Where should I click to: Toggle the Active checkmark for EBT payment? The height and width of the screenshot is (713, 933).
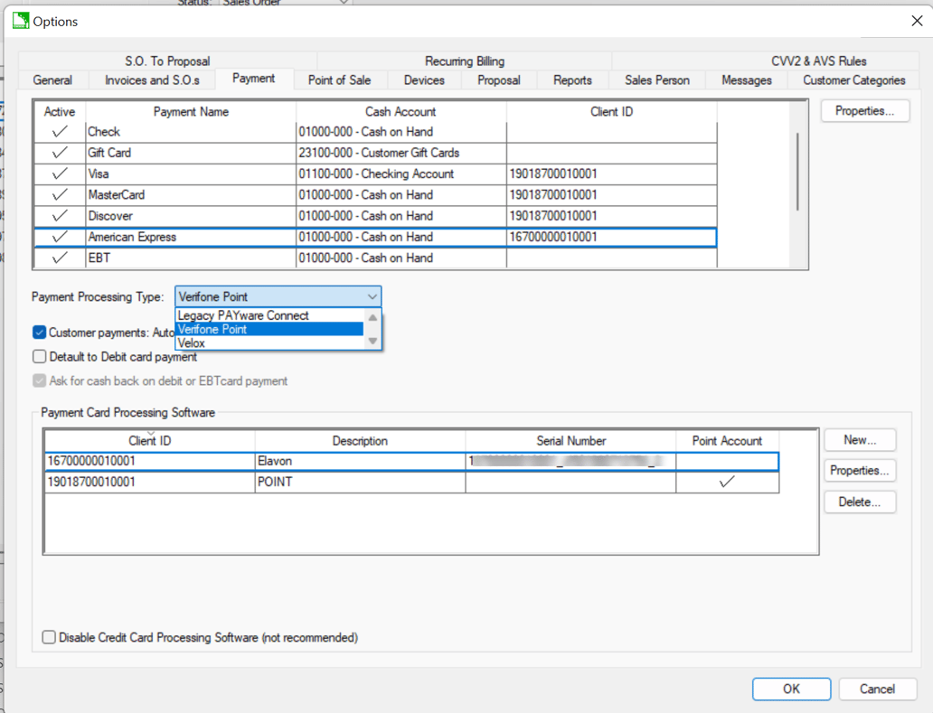(x=58, y=258)
